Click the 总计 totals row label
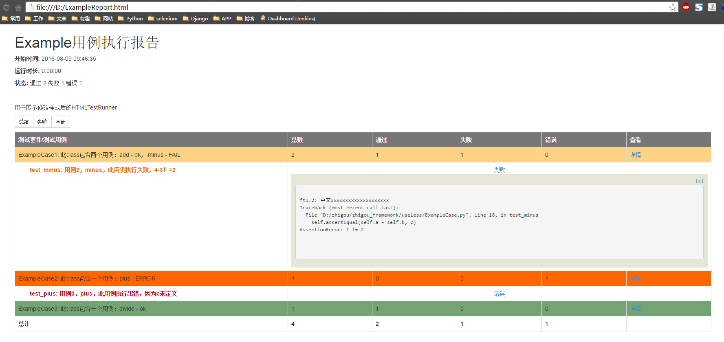Screen dimensions: 724x342 point(24,324)
